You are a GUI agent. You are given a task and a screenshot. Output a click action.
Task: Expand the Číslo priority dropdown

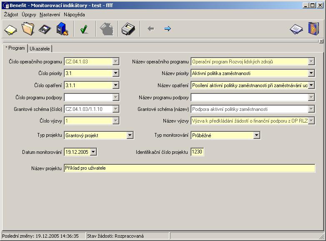pos(115,73)
